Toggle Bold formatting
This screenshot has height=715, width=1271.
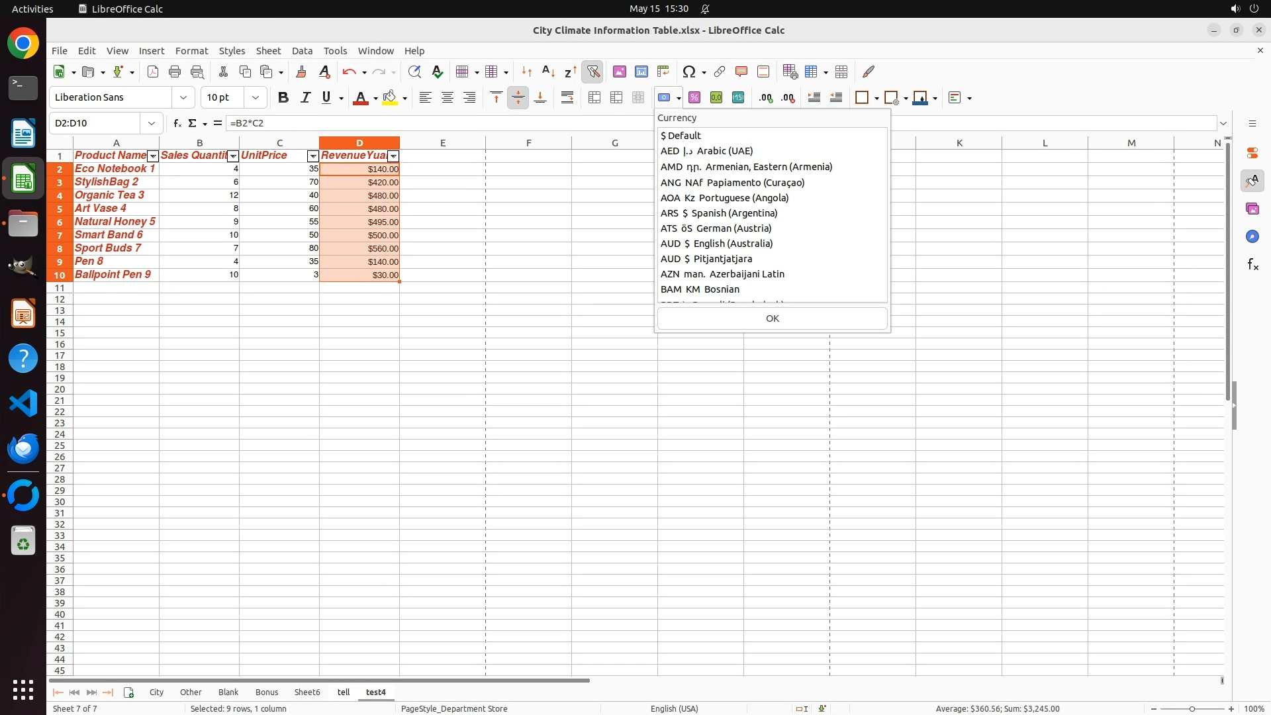pyautogui.click(x=283, y=97)
